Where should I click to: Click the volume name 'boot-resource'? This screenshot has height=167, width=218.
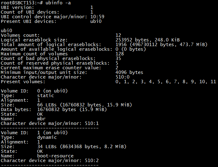point(55,156)
